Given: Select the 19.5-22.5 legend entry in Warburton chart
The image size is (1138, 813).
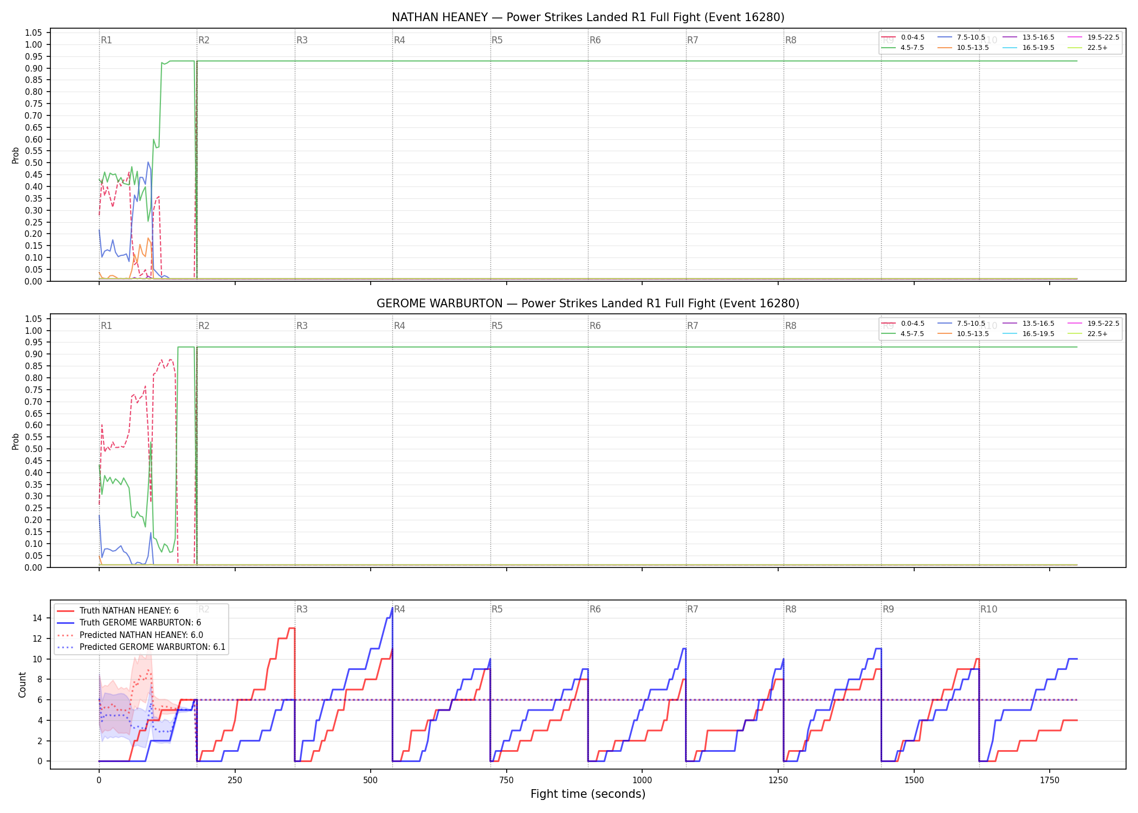Looking at the screenshot, I should tap(1094, 324).
